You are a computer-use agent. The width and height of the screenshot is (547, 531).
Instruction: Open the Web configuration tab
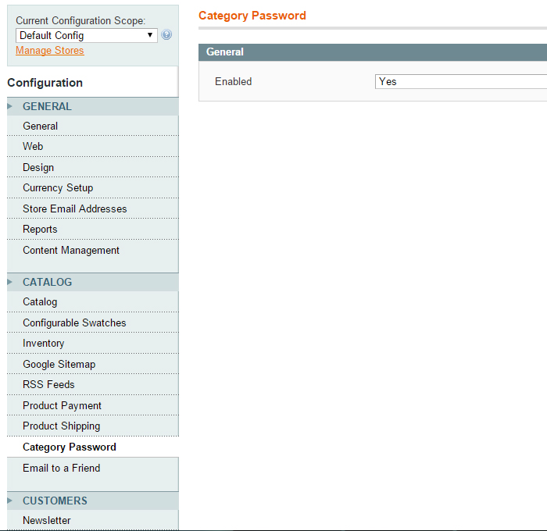coord(33,146)
